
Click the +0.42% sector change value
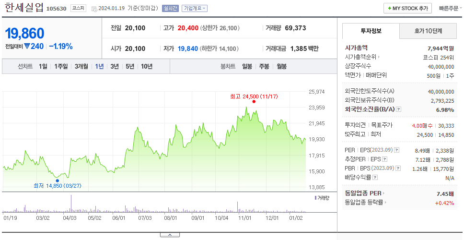pos(444,203)
